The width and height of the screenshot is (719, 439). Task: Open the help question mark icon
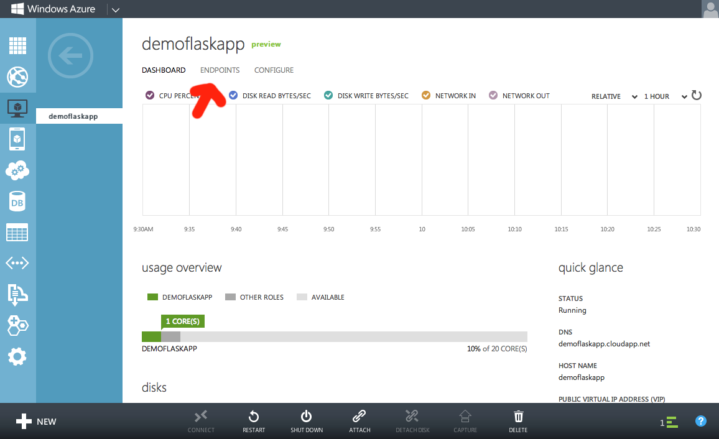click(701, 421)
